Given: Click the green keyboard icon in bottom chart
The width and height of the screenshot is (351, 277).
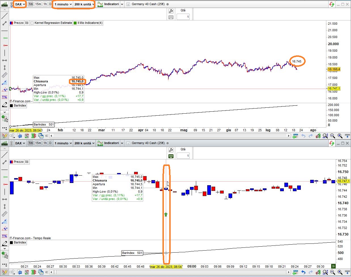Looking at the screenshot, I should click(171, 156).
